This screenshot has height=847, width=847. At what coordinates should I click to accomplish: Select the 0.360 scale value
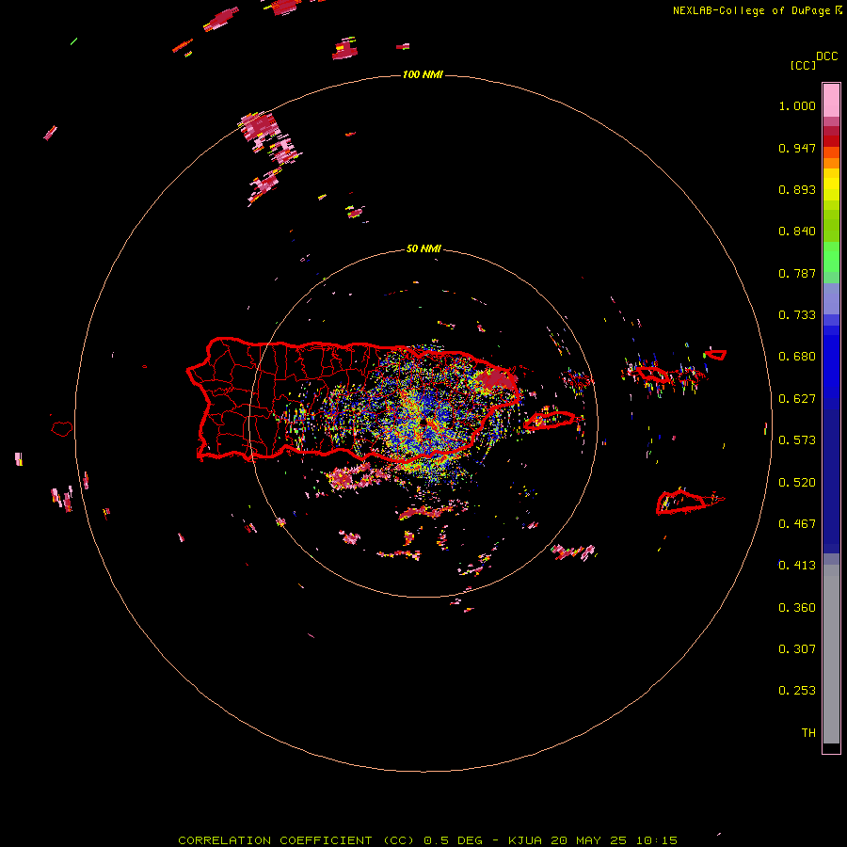[797, 608]
